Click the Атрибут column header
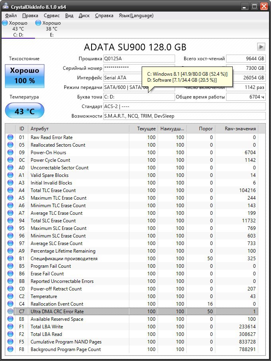 (x=78, y=129)
